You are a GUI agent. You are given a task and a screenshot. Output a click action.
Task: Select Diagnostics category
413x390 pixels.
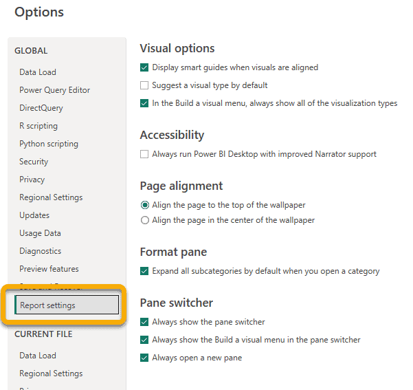coord(41,251)
